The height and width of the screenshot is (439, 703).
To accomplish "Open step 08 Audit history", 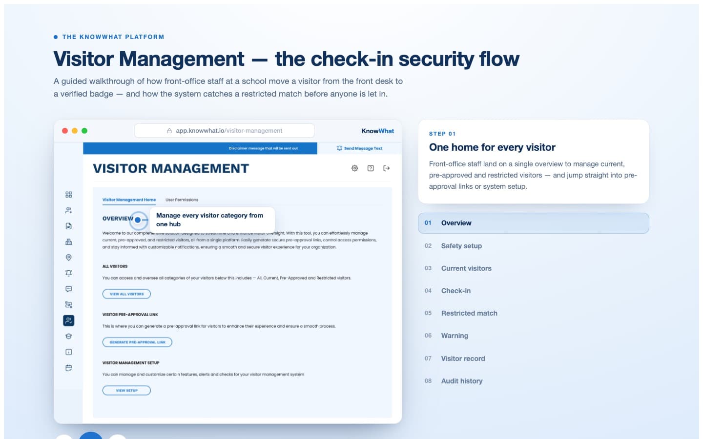I will point(534,381).
